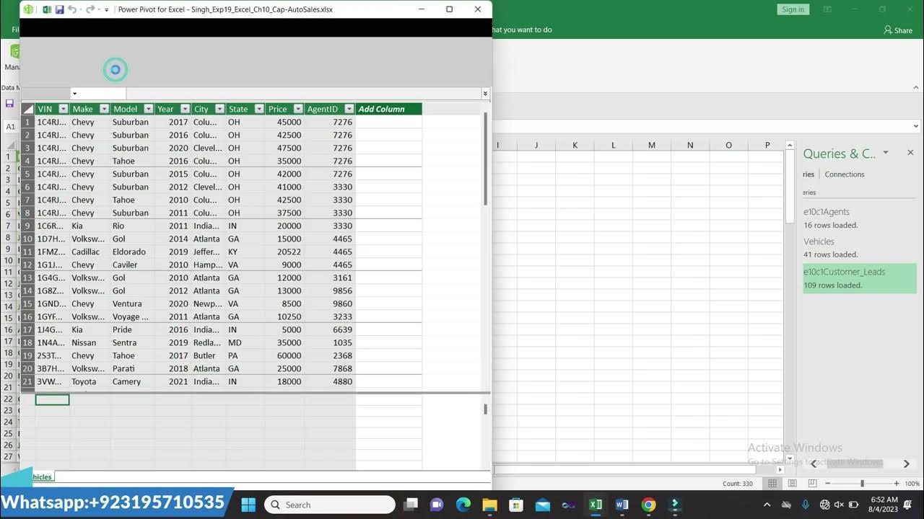Select column O header in Excel
Viewport: 924px width, 519px height.
click(728, 145)
